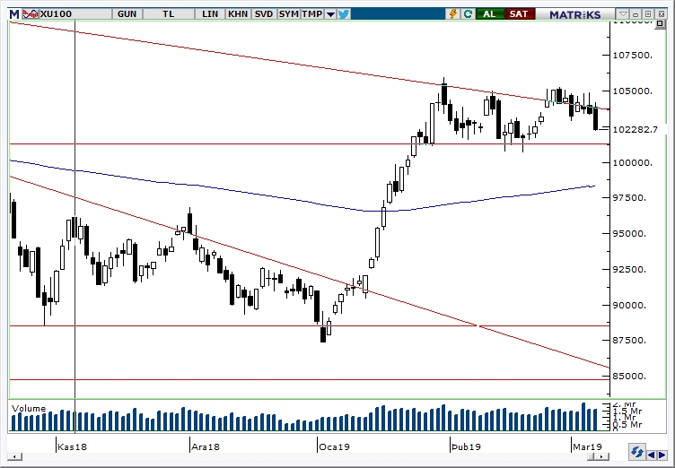Edit the XU100 symbol field
The height and width of the screenshot is (468, 675).
pyautogui.click(x=75, y=14)
